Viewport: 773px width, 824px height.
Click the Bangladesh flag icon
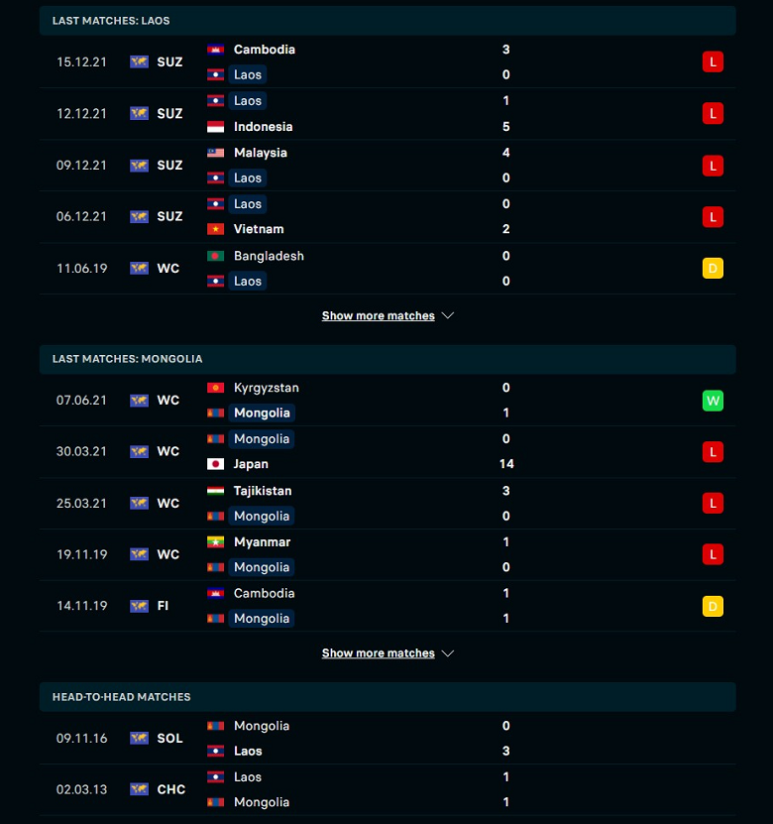click(x=215, y=256)
